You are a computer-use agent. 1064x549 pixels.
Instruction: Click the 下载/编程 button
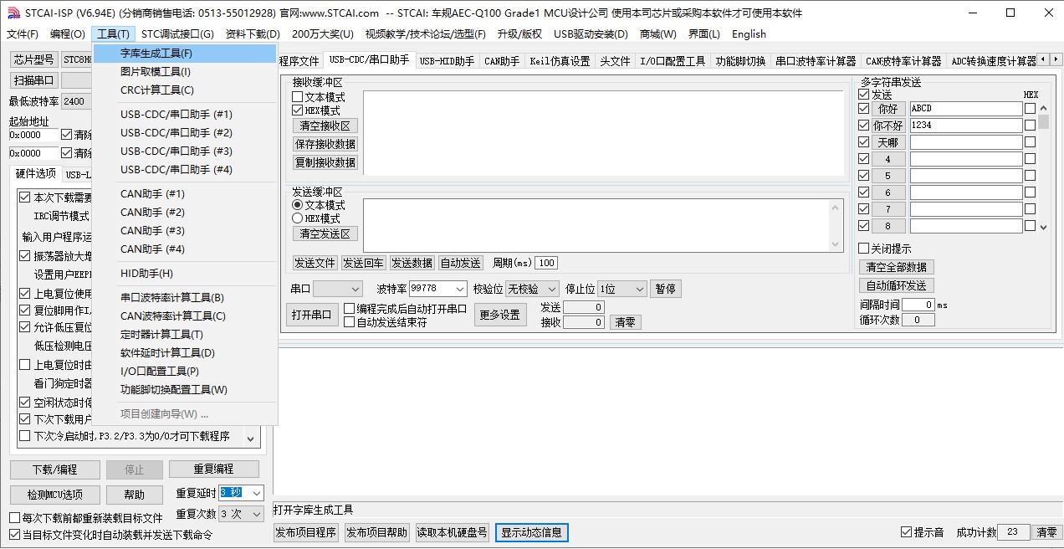coord(55,469)
